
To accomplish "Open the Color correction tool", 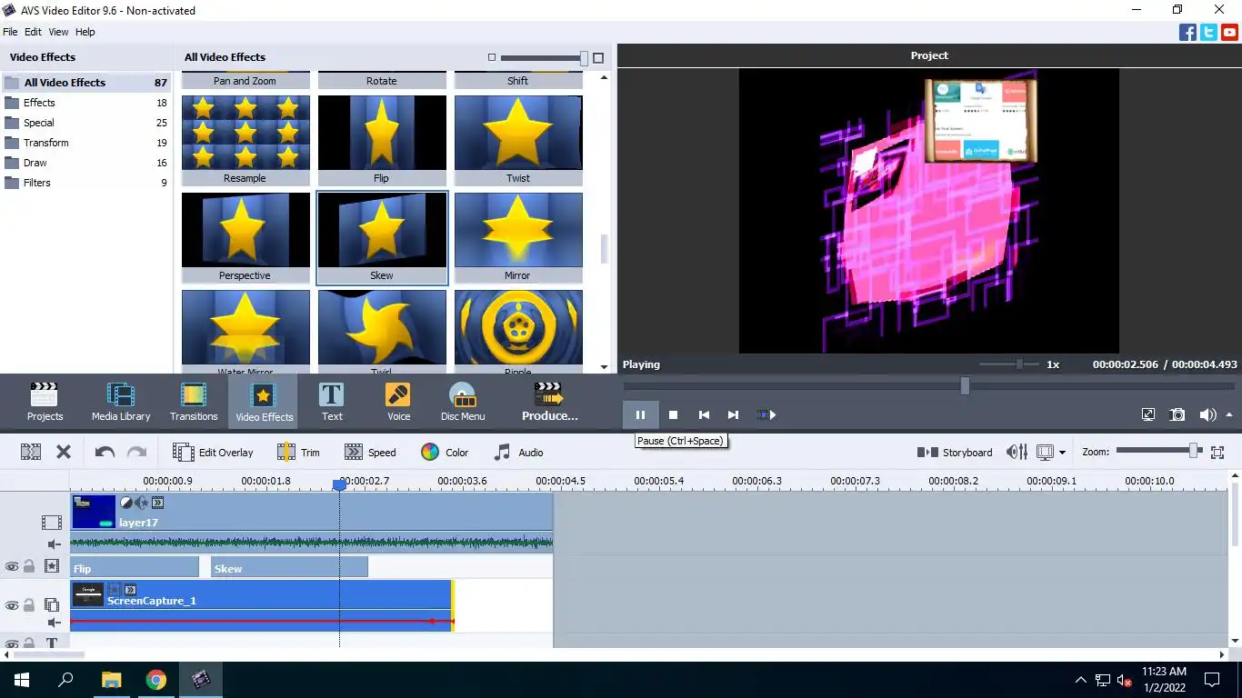I will [x=445, y=452].
